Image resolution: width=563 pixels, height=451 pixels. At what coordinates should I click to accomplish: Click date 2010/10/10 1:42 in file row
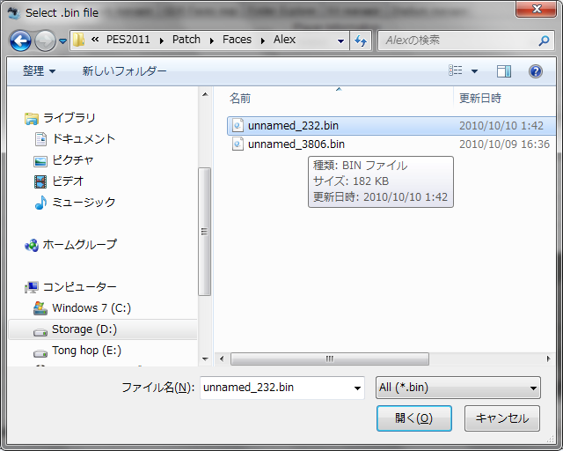[501, 125]
